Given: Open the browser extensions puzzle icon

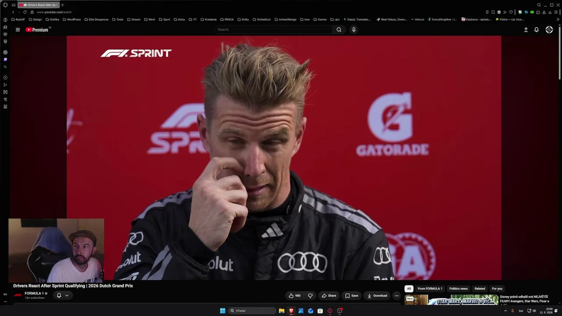Looking at the screenshot, I should [x=538, y=12].
